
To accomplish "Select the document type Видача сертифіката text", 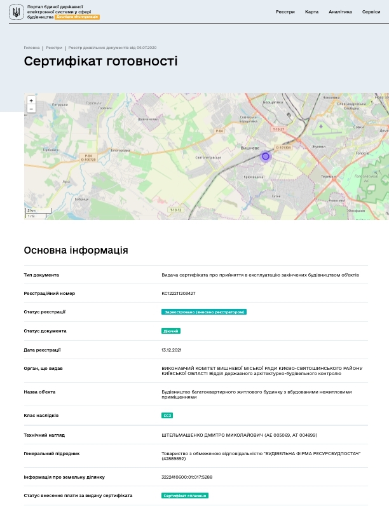I will (260, 275).
